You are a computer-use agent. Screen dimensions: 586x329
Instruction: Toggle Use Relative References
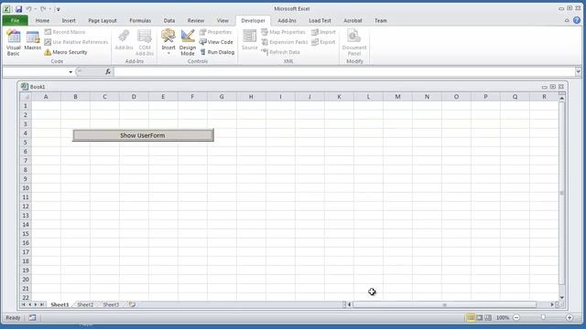pyautogui.click(x=76, y=42)
